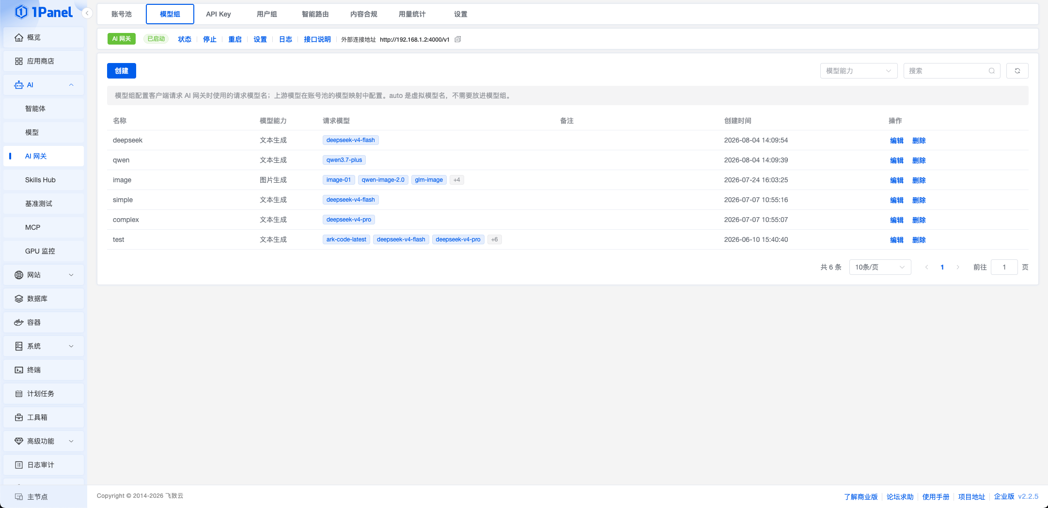Switch to the 用户组 tab
This screenshot has height=508, width=1048.
(x=267, y=14)
